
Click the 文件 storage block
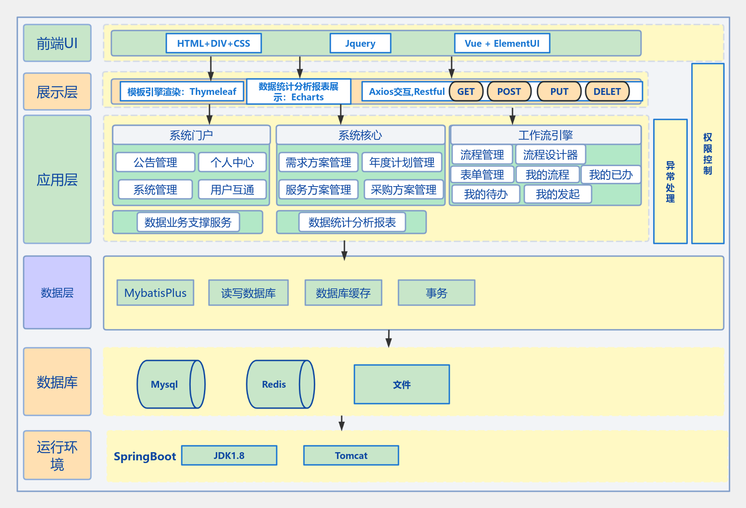(402, 384)
